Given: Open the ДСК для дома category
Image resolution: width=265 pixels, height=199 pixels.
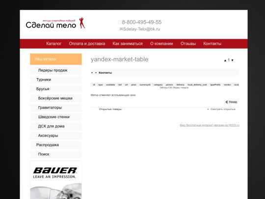Looking at the screenshot, I should 56,126.
